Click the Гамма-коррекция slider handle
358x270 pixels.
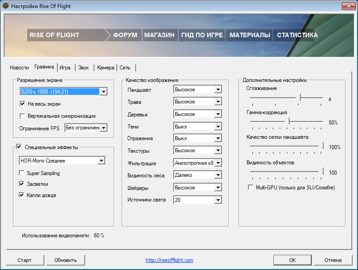(x=287, y=122)
